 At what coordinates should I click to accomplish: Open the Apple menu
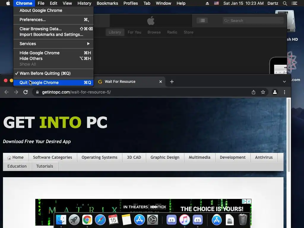click(x=8, y=3)
